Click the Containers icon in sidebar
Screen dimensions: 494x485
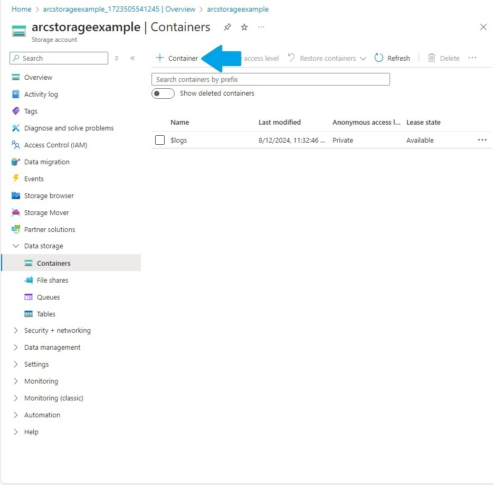point(28,263)
